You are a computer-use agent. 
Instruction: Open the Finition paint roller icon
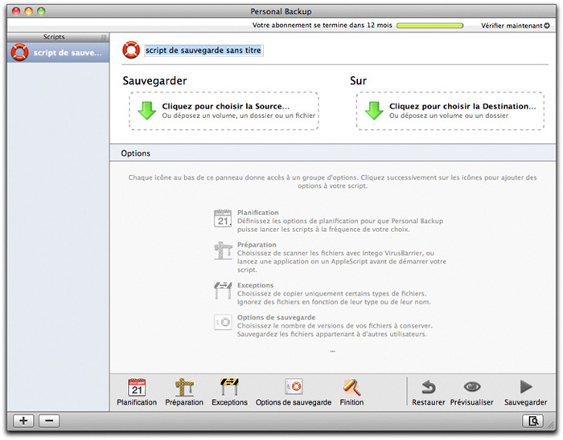(x=351, y=387)
